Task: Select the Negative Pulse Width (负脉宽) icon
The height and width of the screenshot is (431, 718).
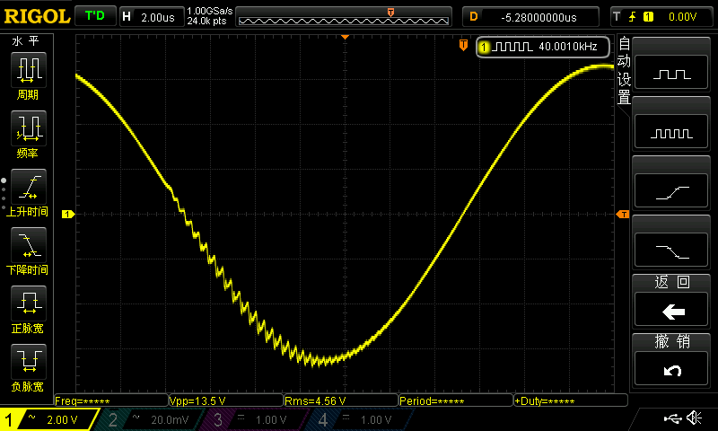Action: pyautogui.click(x=29, y=361)
